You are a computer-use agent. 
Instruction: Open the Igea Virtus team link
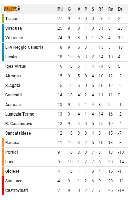16,66
